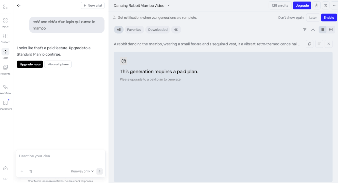Open the sidebar menu icon at top
This screenshot has width=338, height=183.
point(5,7)
